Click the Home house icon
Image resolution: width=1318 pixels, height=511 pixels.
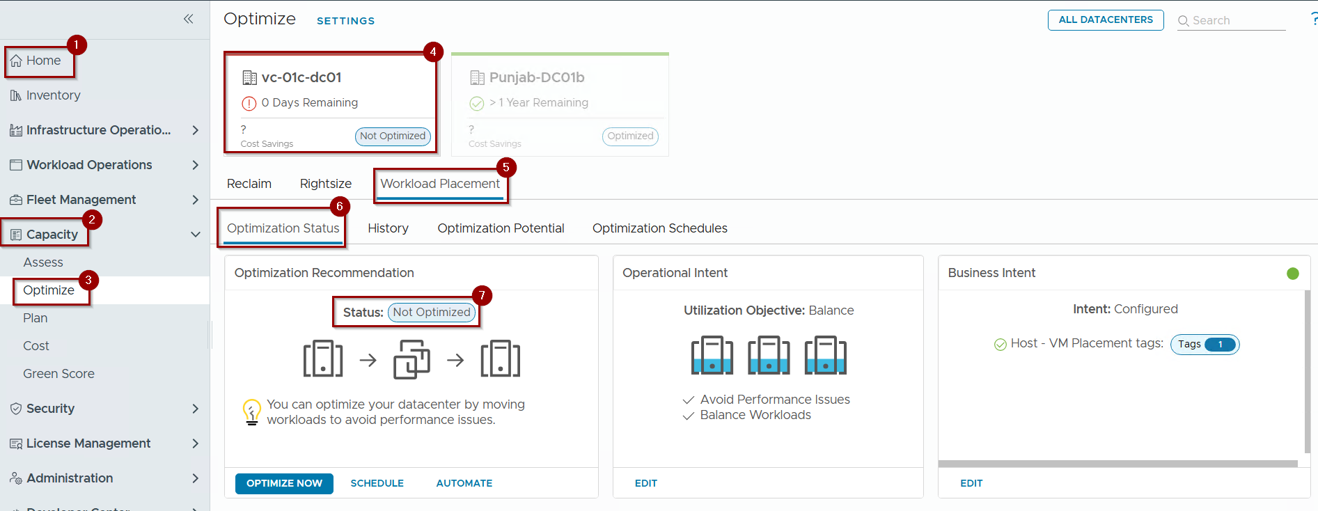[16, 61]
